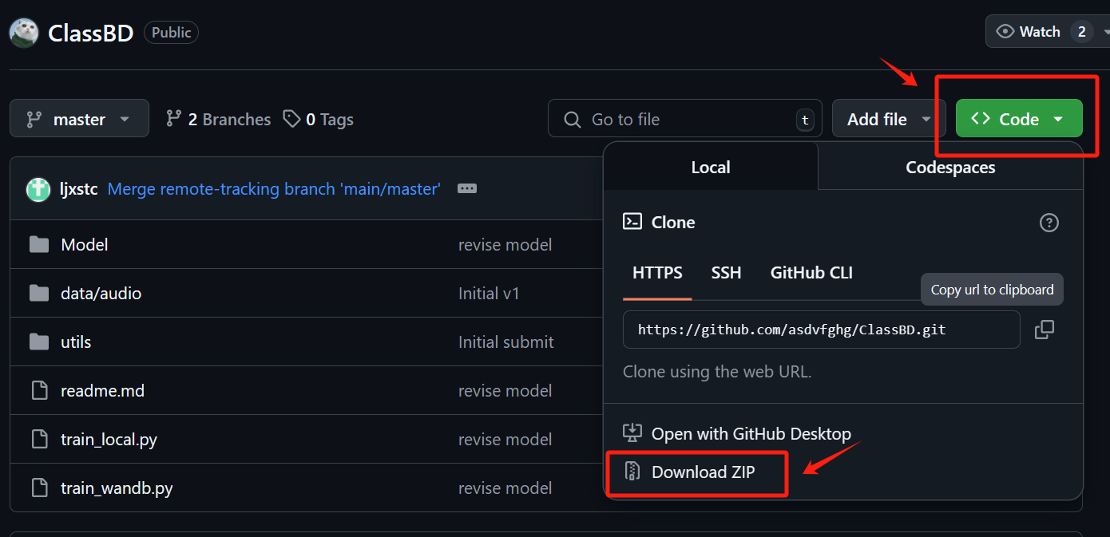Viewport: 1110px width, 537px height.
Task: Open 'Initial submit' commit message
Action: [x=505, y=342]
